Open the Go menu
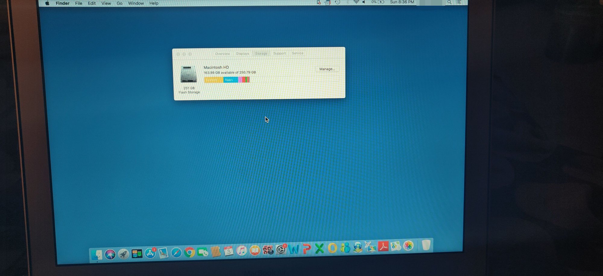This screenshot has height=276, width=603. tap(119, 3)
